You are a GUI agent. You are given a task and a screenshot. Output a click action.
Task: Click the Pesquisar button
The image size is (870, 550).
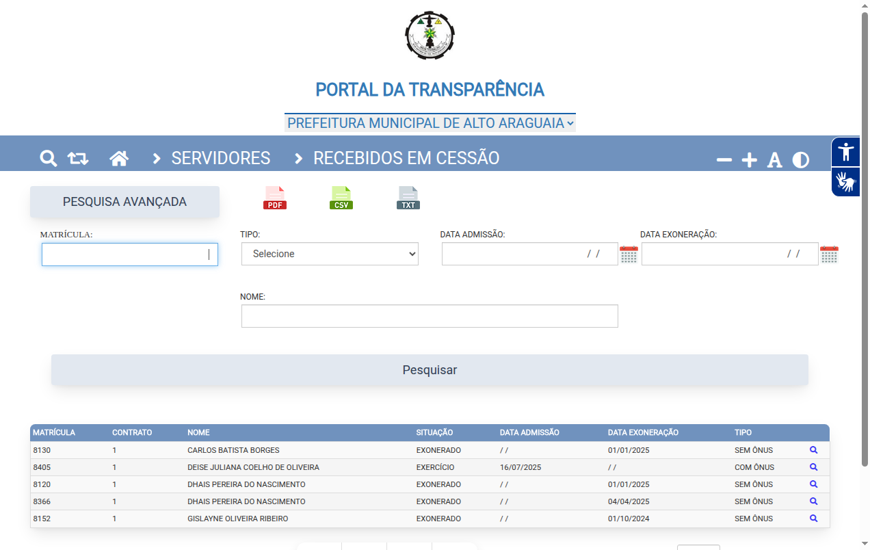pos(430,370)
